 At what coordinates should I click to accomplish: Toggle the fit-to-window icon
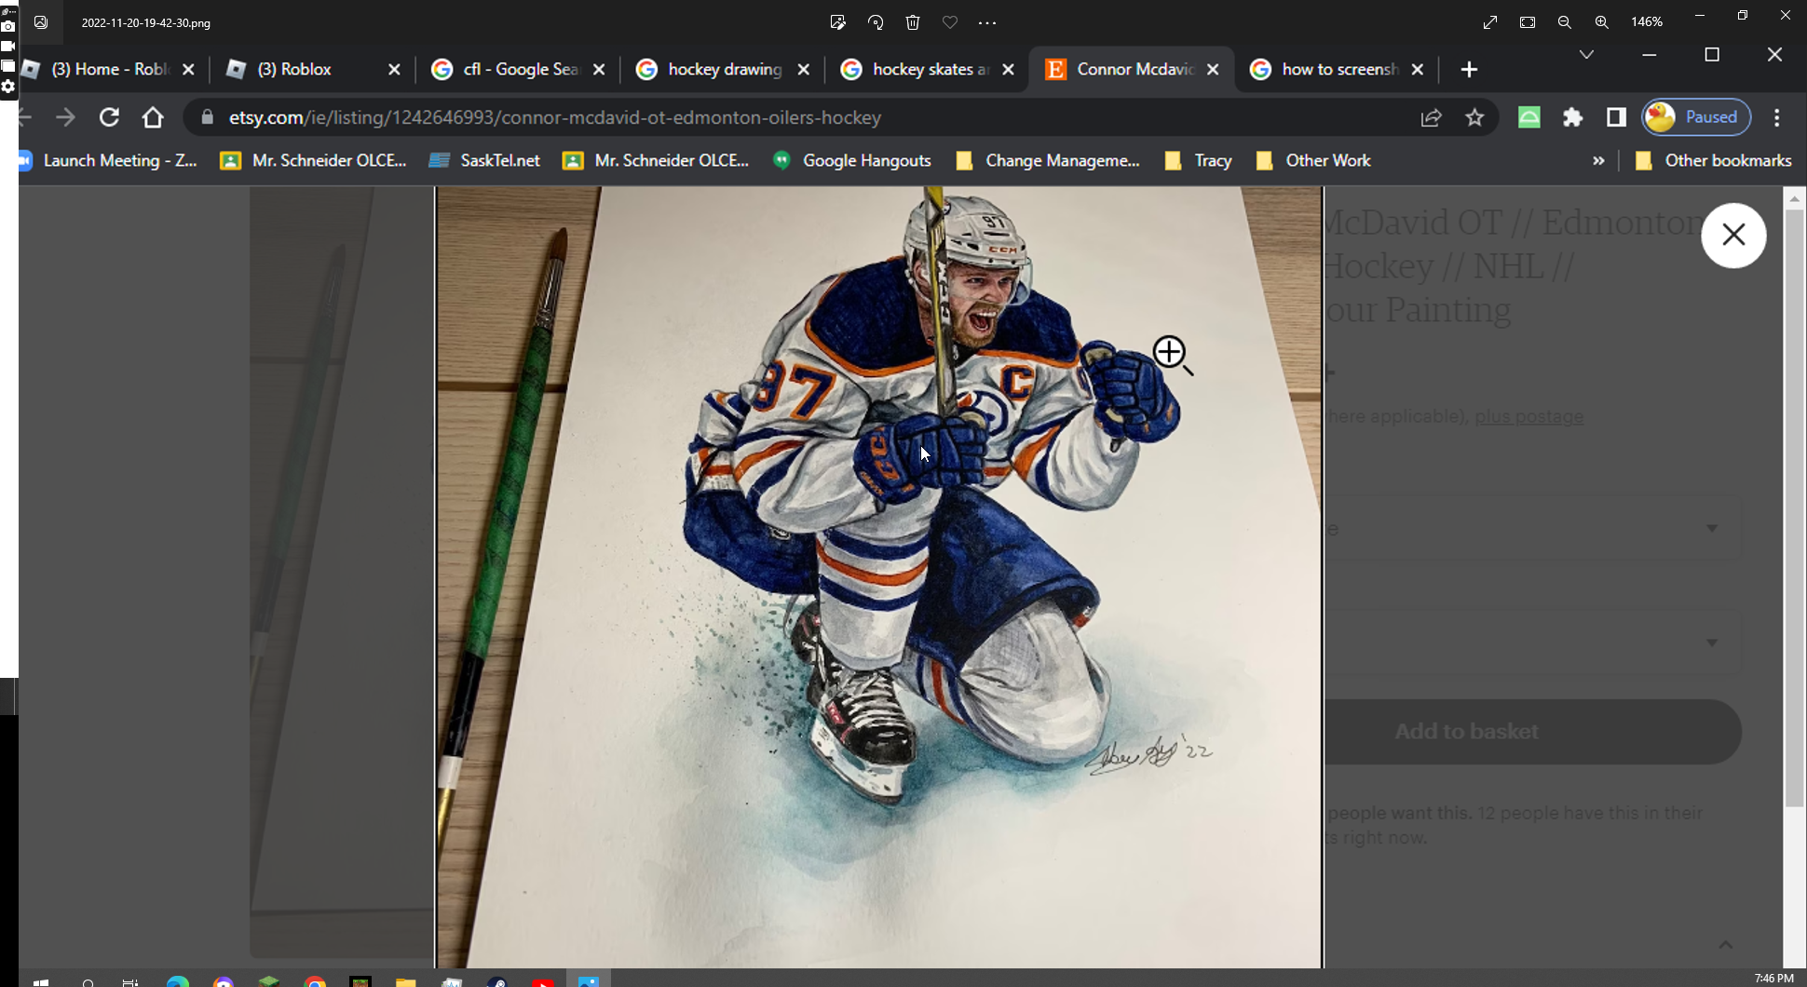pos(1527,22)
